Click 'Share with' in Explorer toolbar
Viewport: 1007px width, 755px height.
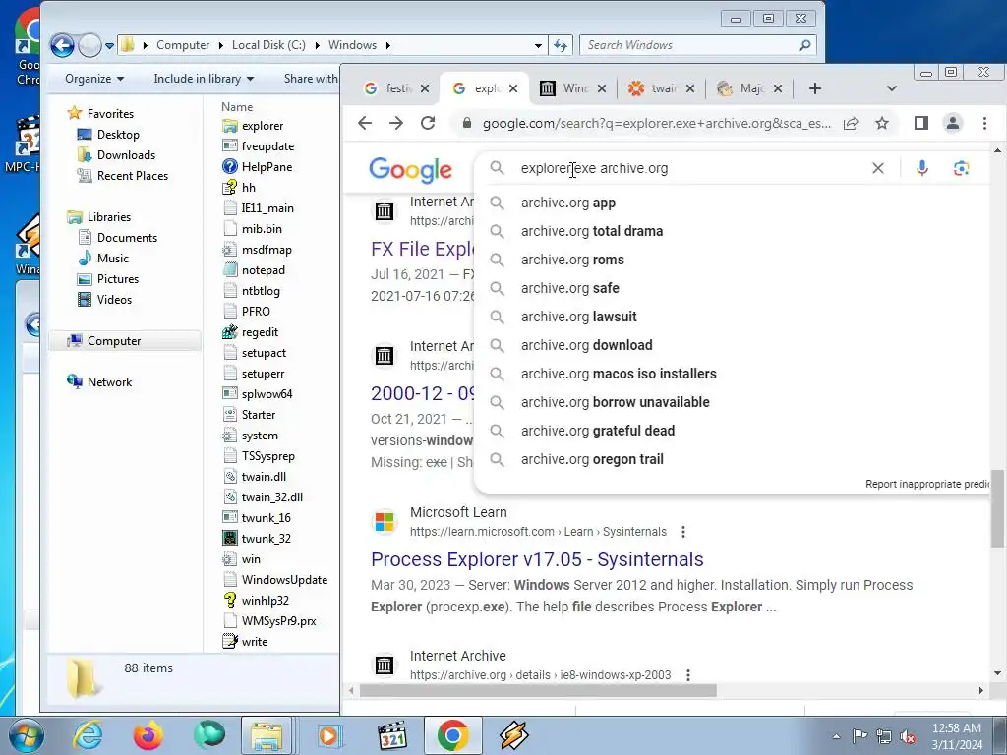coord(311,79)
